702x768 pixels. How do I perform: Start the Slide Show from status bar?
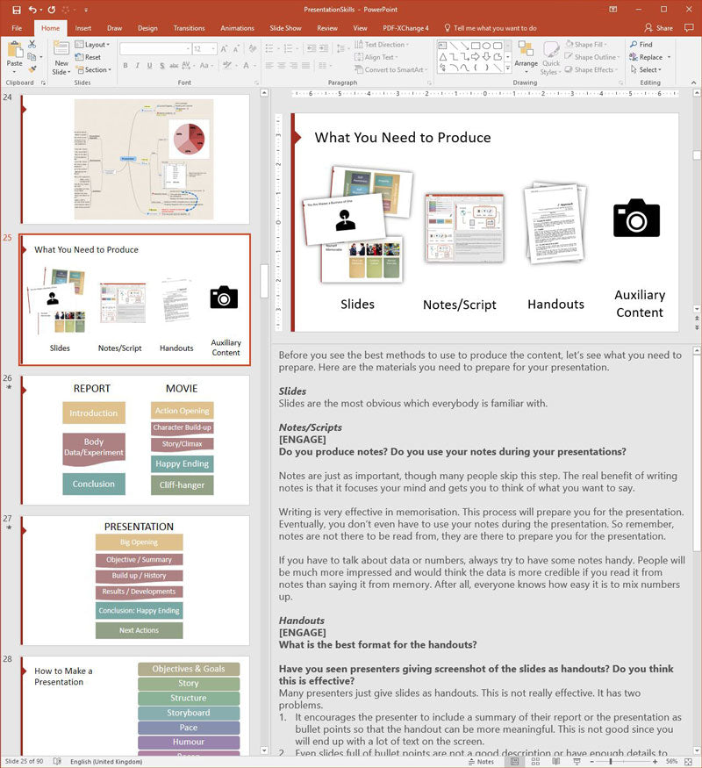click(x=577, y=762)
